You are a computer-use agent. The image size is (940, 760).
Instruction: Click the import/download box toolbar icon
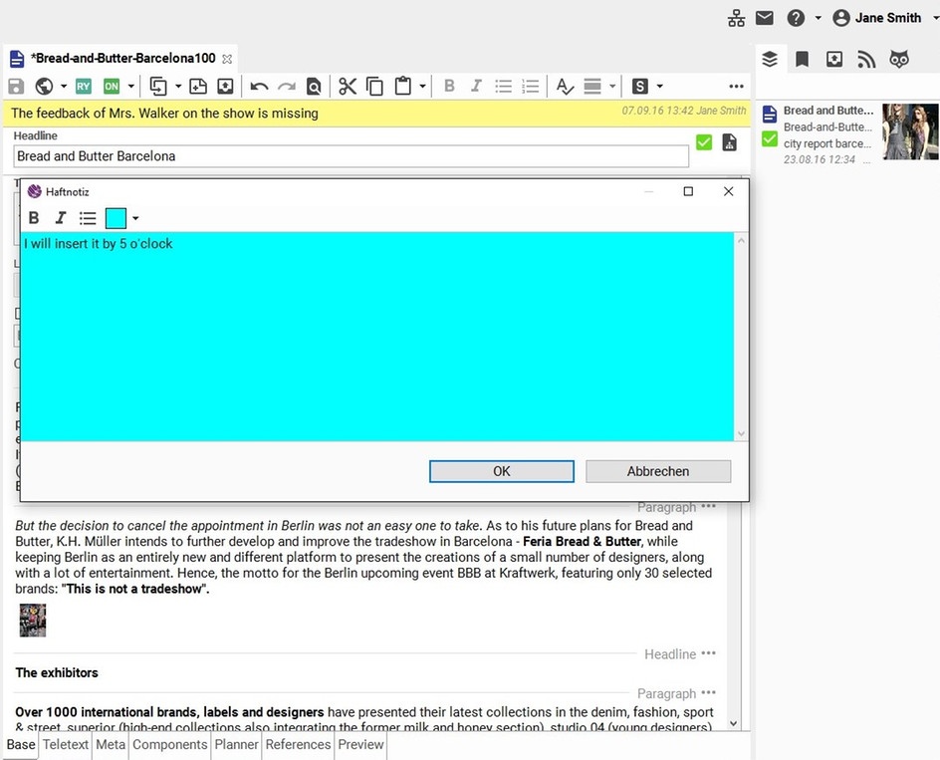(225, 87)
